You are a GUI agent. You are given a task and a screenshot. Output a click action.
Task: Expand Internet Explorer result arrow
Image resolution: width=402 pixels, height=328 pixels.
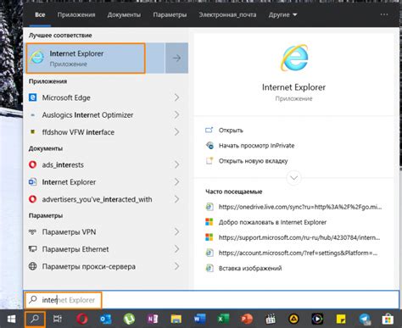(x=176, y=58)
